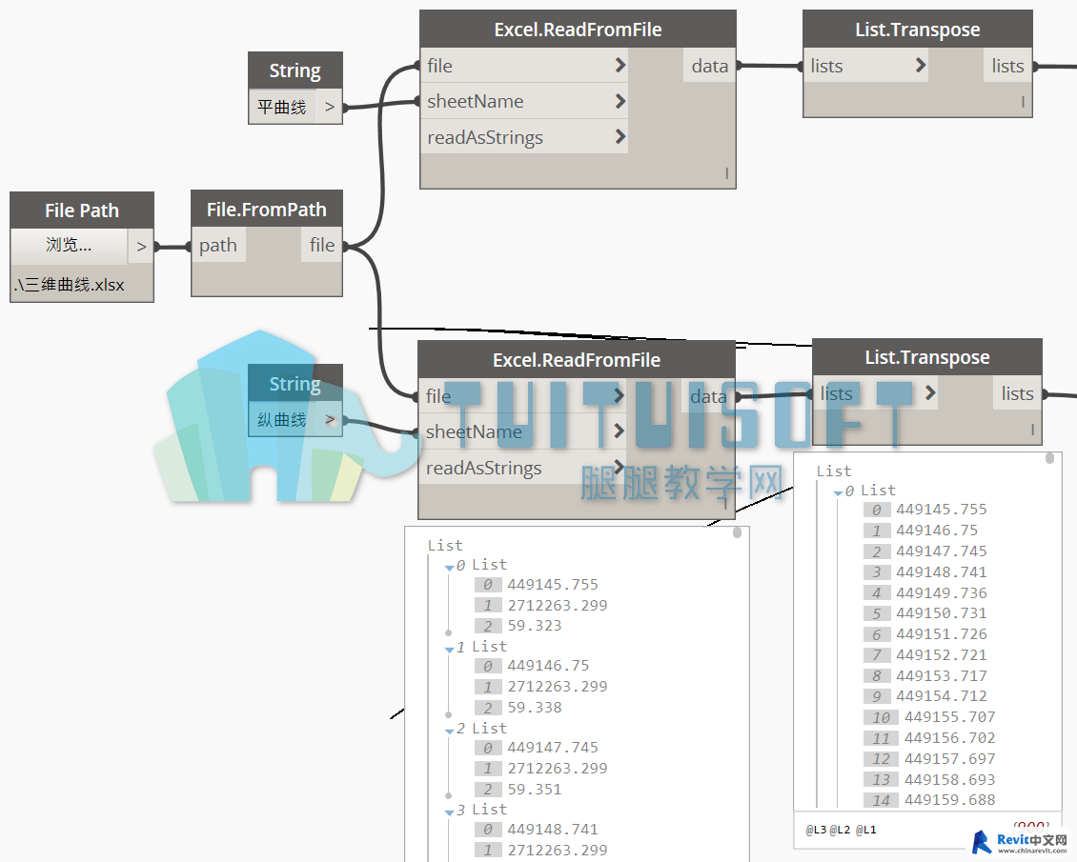Click lacing indicator on upper Excel.ReadFromFile node

(726, 173)
